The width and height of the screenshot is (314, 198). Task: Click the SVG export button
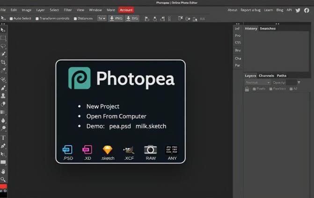132,18
